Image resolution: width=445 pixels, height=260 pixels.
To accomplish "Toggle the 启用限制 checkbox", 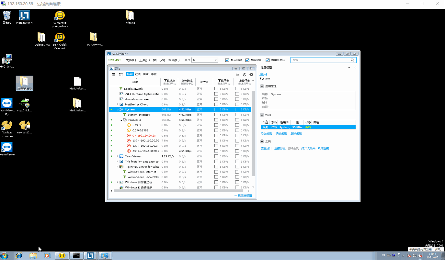I will (x=247, y=60).
